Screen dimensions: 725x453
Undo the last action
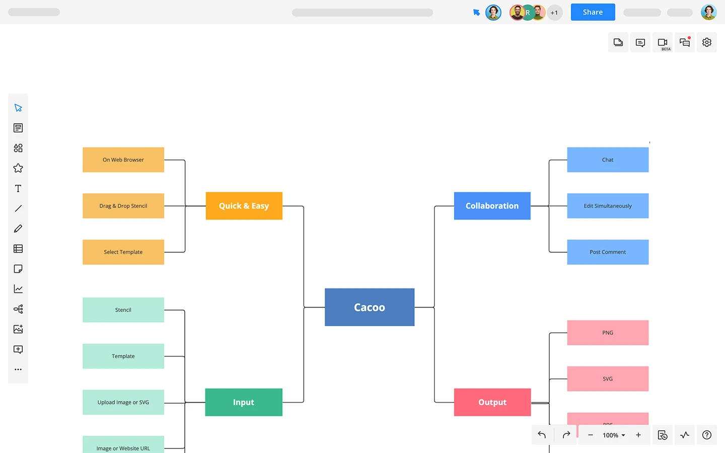pyautogui.click(x=542, y=435)
